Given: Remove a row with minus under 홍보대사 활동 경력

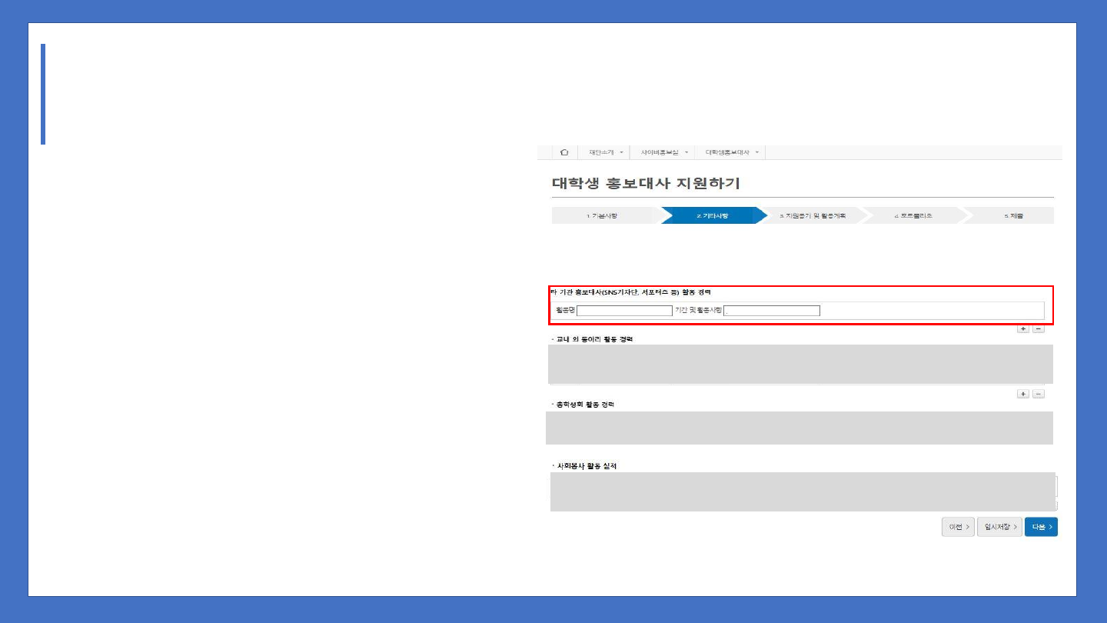Looking at the screenshot, I should pyautogui.click(x=1038, y=328).
